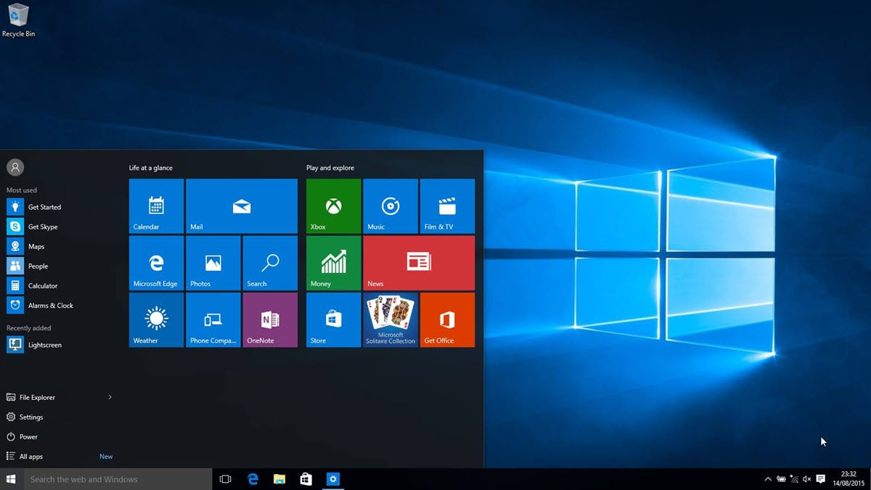Open the Music tile
The width and height of the screenshot is (871, 490).
pyautogui.click(x=390, y=206)
